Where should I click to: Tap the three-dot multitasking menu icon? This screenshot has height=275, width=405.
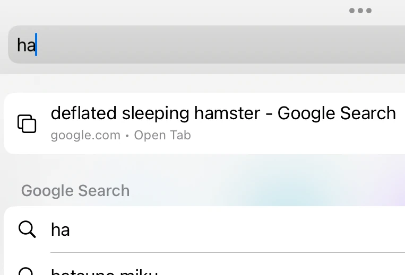click(360, 11)
